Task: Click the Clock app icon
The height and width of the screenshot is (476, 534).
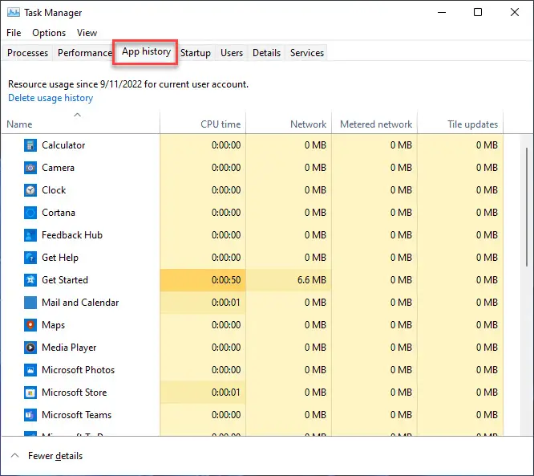Action: pyautogui.click(x=30, y=190)
